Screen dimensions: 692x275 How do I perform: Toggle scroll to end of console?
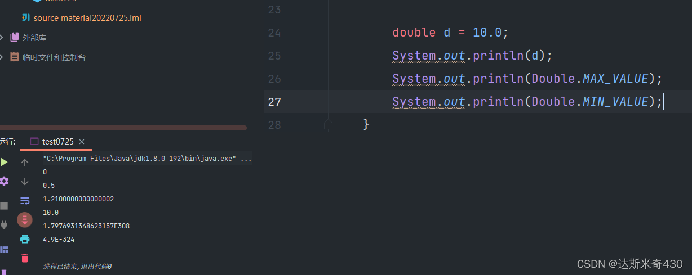pyautogui.click(x=25, y=220)
